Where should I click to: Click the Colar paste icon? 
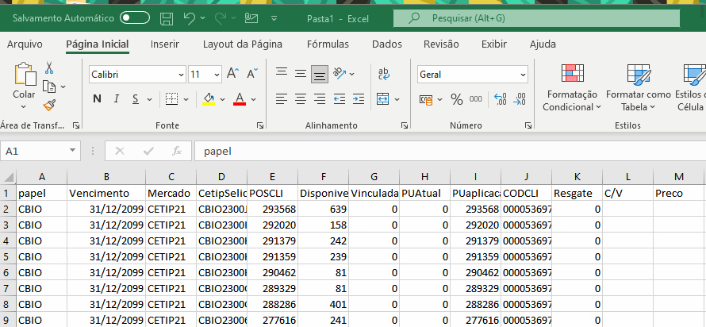click(x=25, y=75)
